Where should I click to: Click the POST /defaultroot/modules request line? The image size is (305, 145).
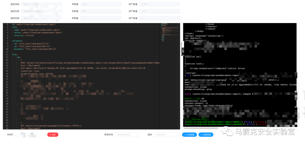coord(90,63)
